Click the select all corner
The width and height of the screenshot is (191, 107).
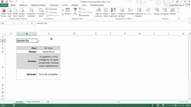pos(3,34)
